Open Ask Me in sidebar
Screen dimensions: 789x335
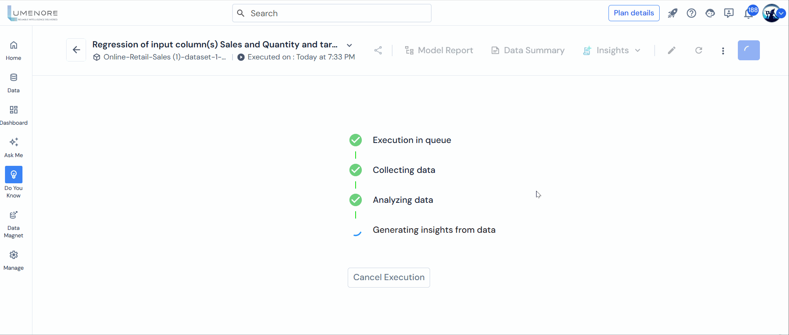(x=14, y=147)
